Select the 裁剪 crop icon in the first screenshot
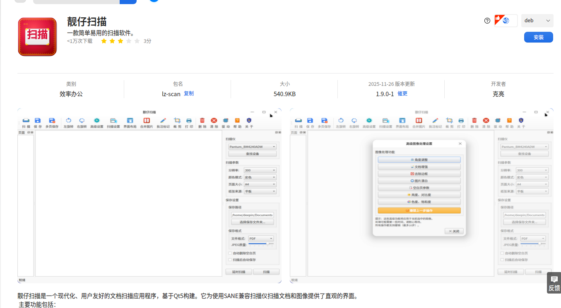This screenshot has height=308, width=561. click(x=177, y=121)
